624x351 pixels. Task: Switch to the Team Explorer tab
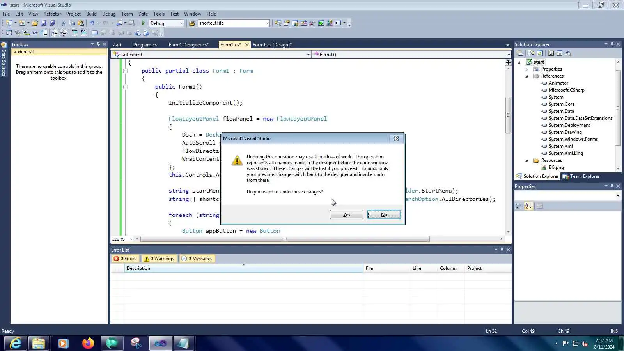click(581, 176)
